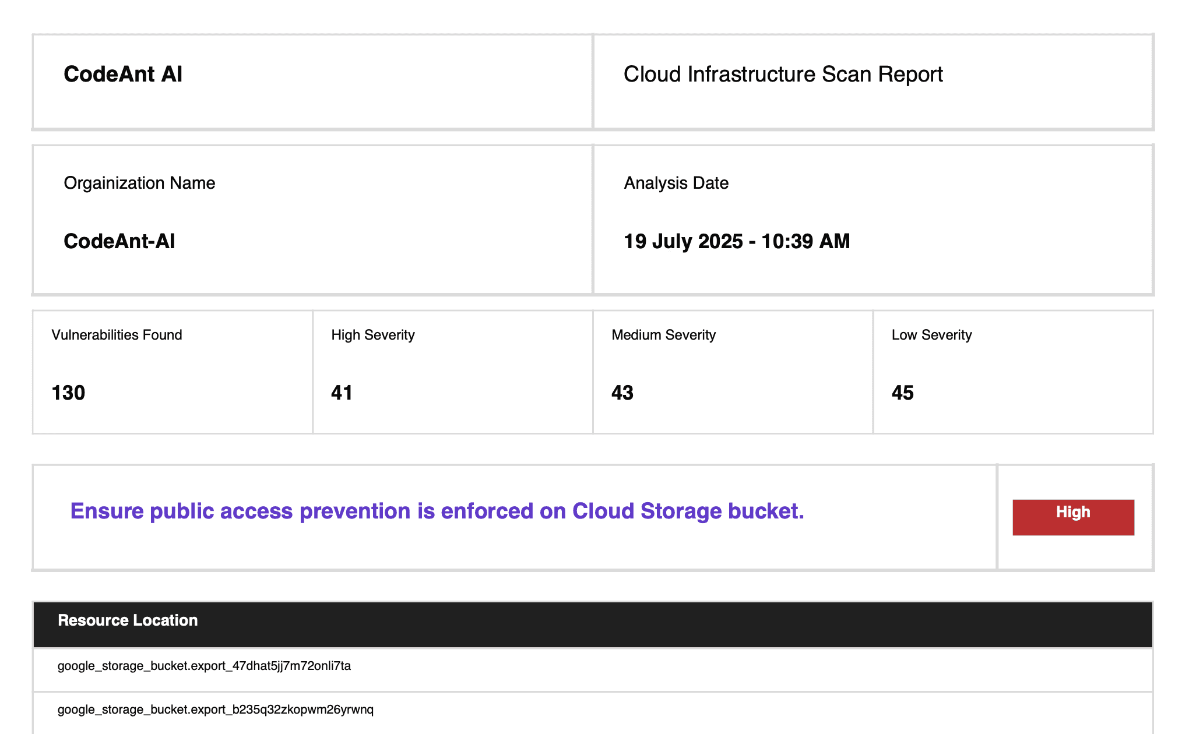Click the Medium Severity label

point(663,335)
